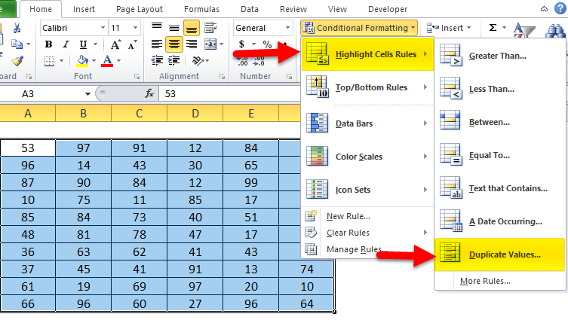
Task: Toggle Middle Align vertical alignment
Action: click(174, 27)
